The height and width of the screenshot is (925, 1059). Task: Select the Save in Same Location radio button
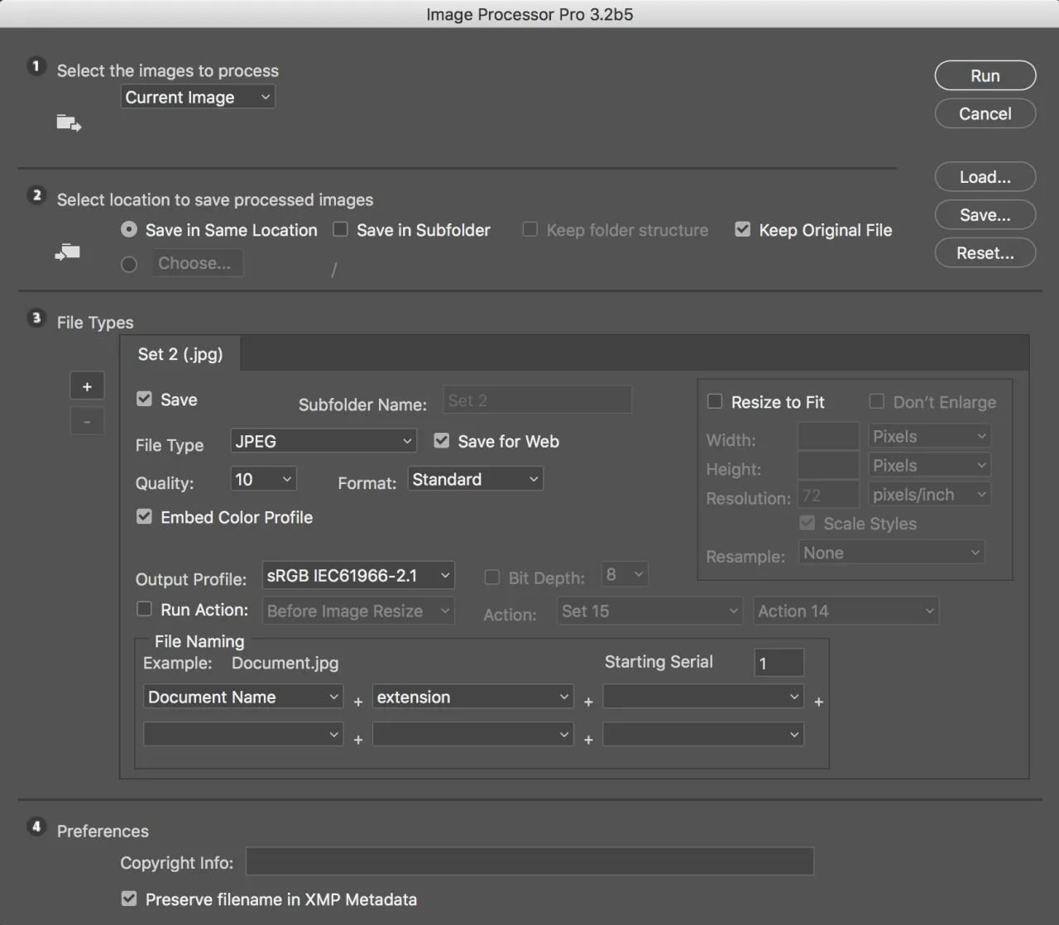pyautogui.click(x=128, y=229)
